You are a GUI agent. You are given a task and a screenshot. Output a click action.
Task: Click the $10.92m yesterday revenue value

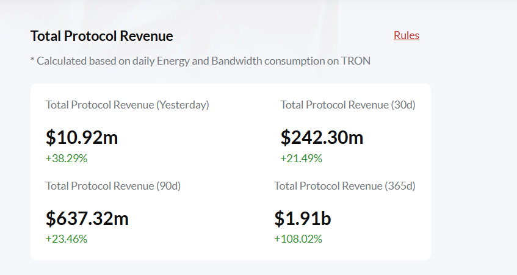[82, 138]
